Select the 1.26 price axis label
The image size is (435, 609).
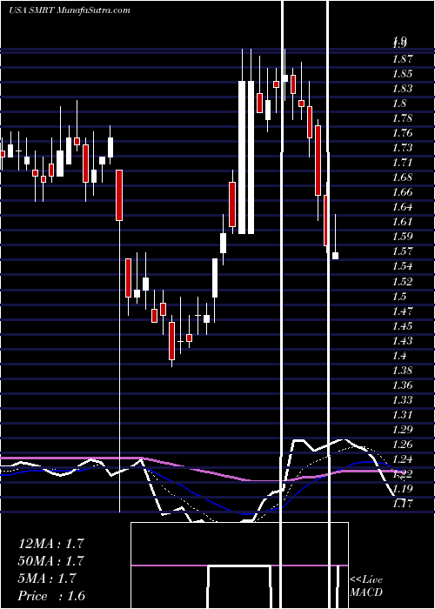pyautogui.click(x=405, y=444)
